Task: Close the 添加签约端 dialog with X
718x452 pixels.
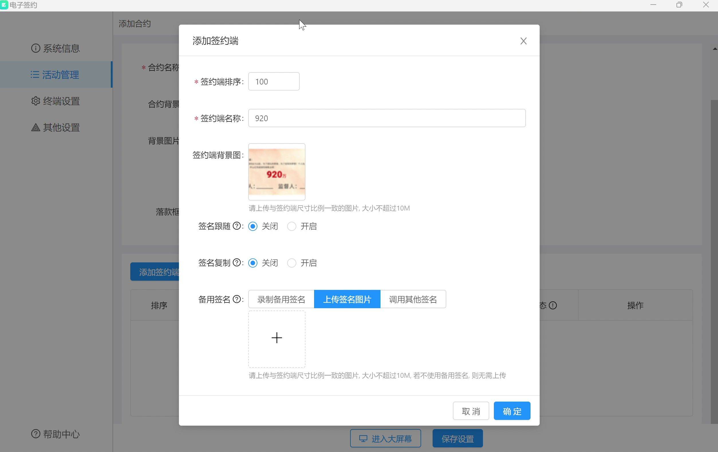Action: click(523, 41)
